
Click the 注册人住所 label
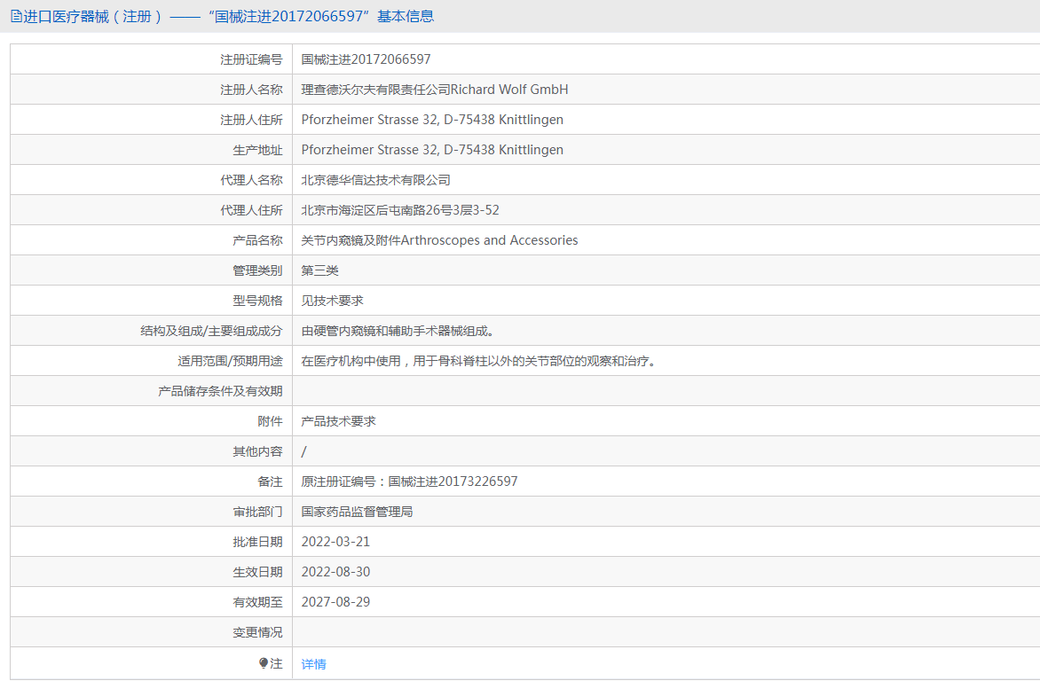(251, 120)
